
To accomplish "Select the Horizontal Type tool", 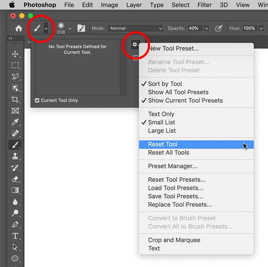I will 15,236.
